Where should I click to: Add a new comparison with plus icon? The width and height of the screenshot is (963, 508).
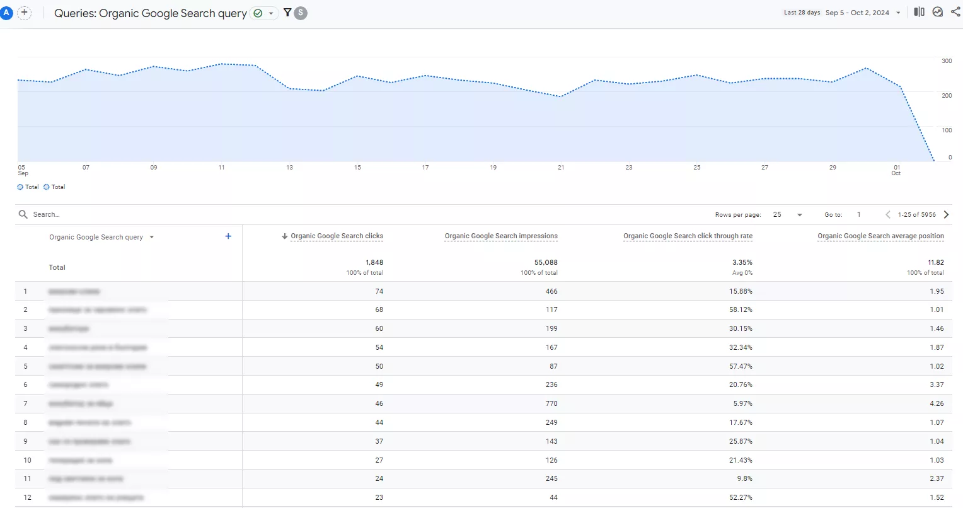pos(24,13)
